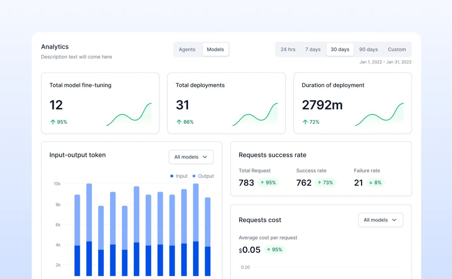Switch to the 90 days tab

(368, 49)
